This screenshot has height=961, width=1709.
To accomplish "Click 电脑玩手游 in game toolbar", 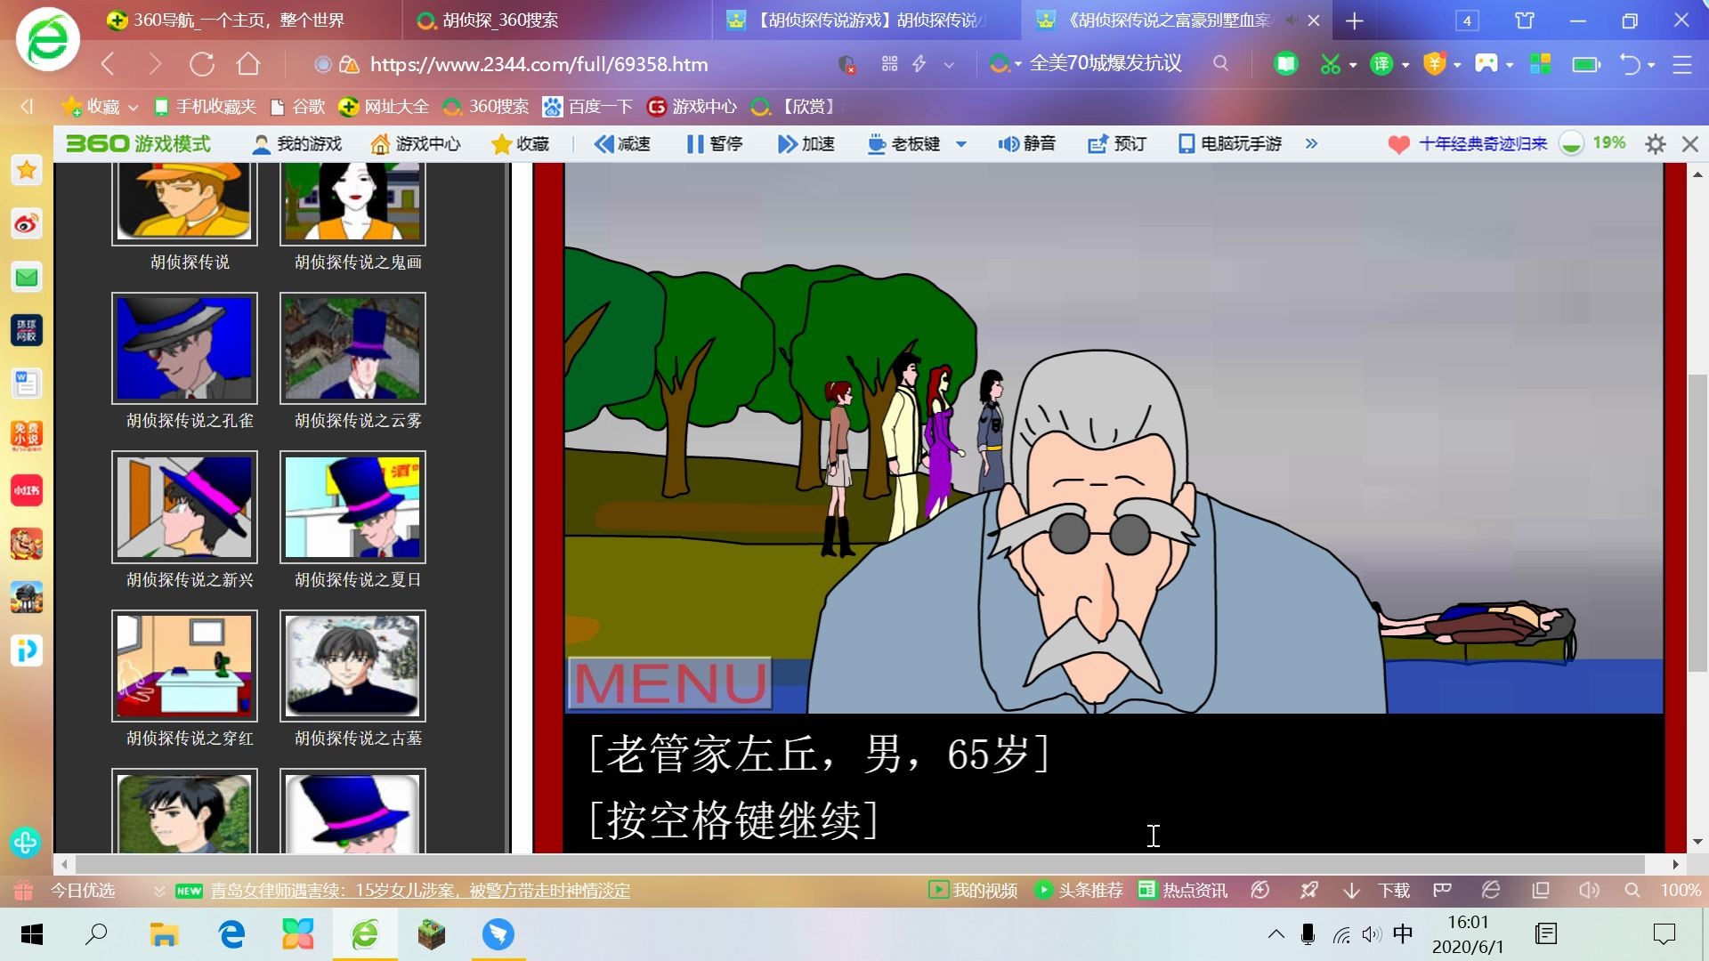I will (1230, 143).
